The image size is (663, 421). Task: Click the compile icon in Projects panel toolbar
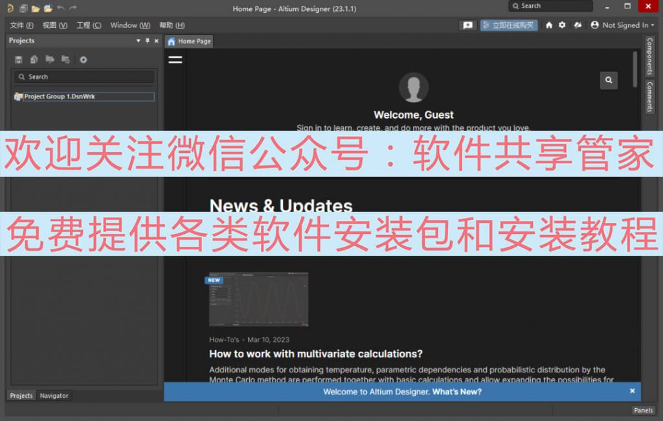click(x=34, y=60)
